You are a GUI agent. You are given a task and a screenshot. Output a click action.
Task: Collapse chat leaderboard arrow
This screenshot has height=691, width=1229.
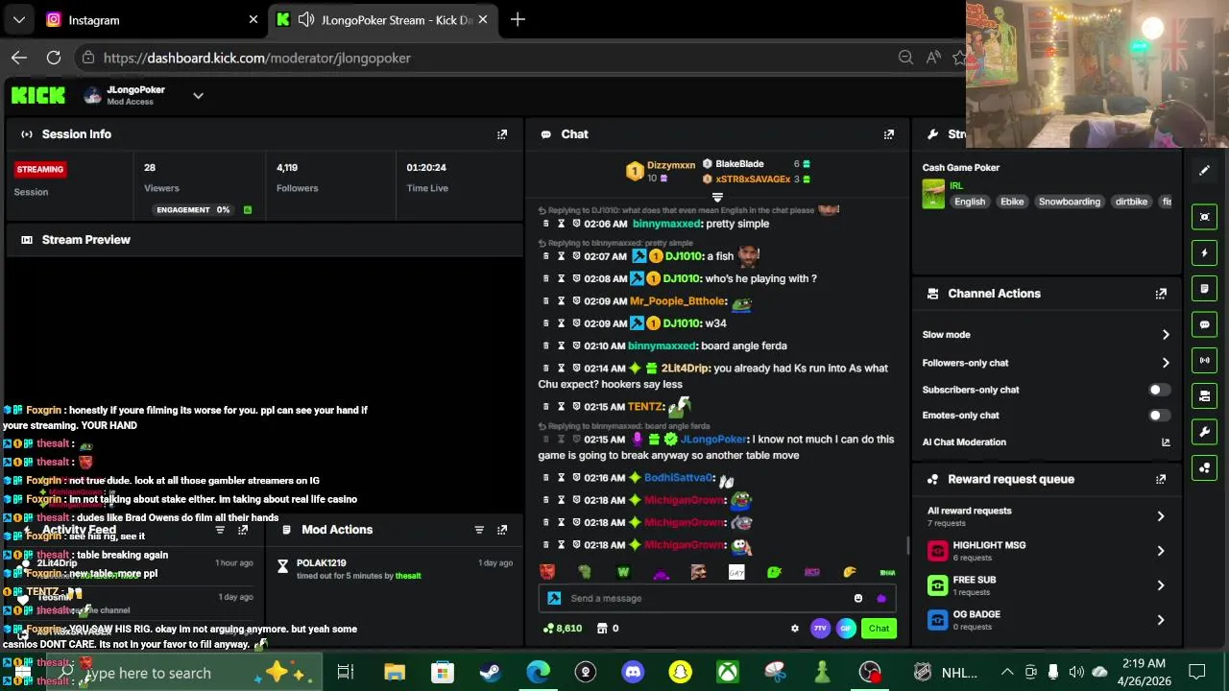tap(717, 197)
